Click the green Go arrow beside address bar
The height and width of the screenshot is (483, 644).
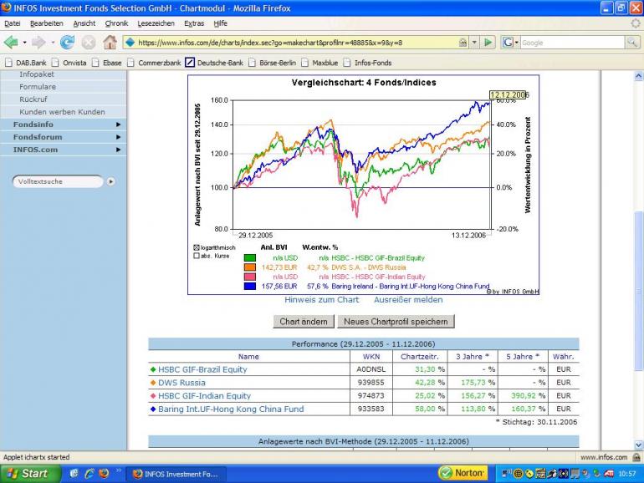pos(488,43)
